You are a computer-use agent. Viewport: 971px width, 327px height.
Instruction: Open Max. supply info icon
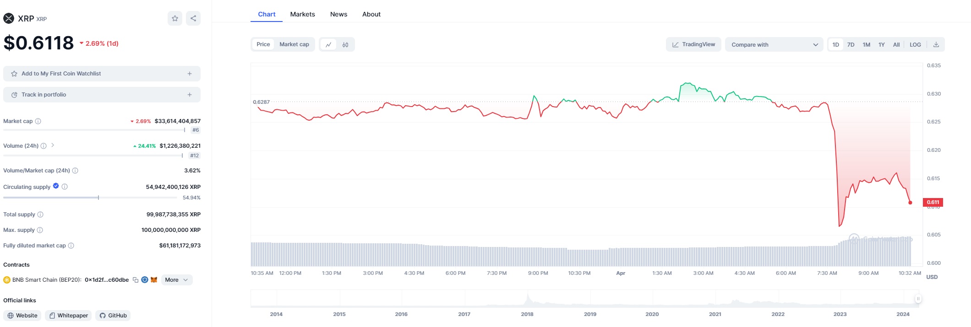click(40, 230)
